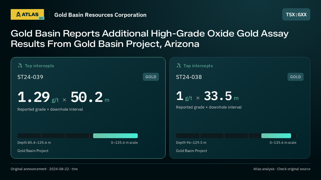
Task: Click the ST24-039 depth bar highlighted segment
Action: (x=115, y=136)
